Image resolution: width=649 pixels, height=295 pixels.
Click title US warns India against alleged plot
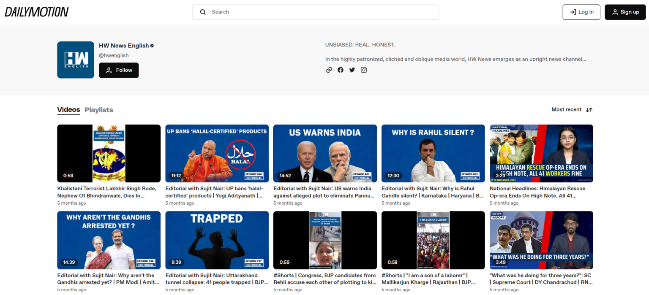(x=324, y=192)
